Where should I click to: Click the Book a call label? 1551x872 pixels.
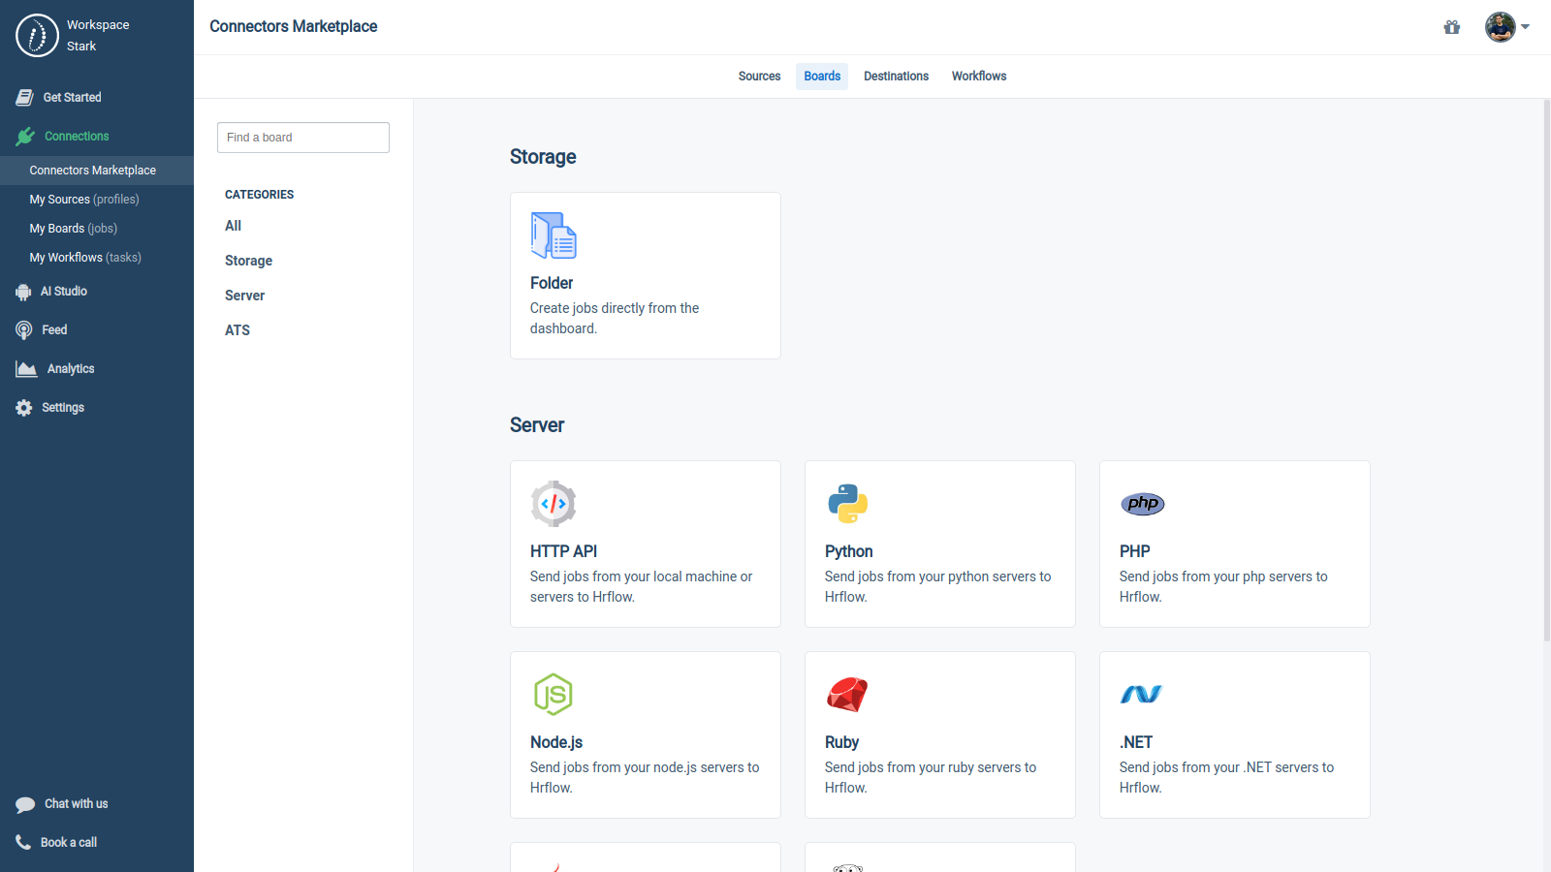tap(69, 843)
